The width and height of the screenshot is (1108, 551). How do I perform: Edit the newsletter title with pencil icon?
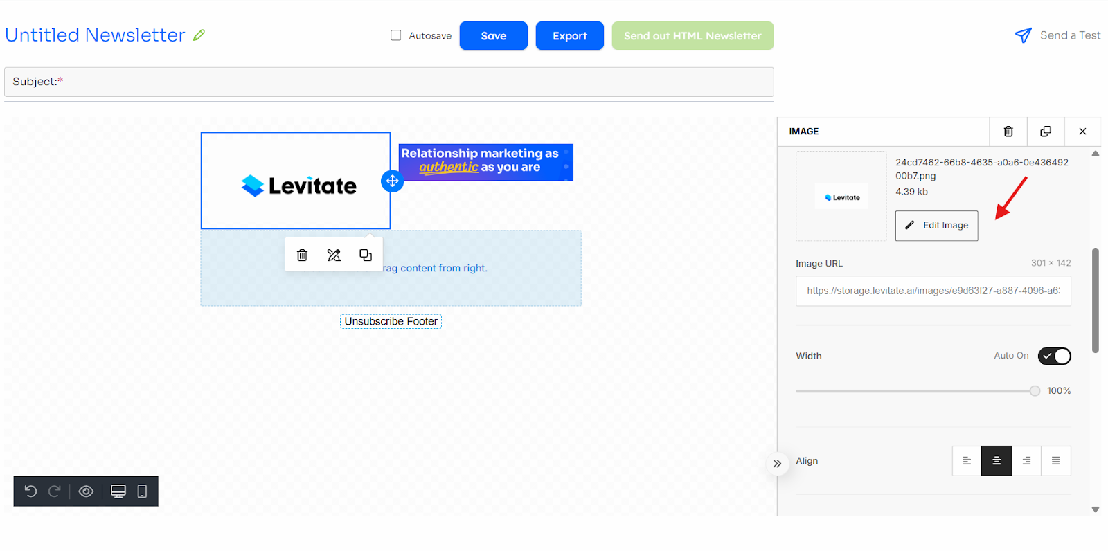[199, 35]
